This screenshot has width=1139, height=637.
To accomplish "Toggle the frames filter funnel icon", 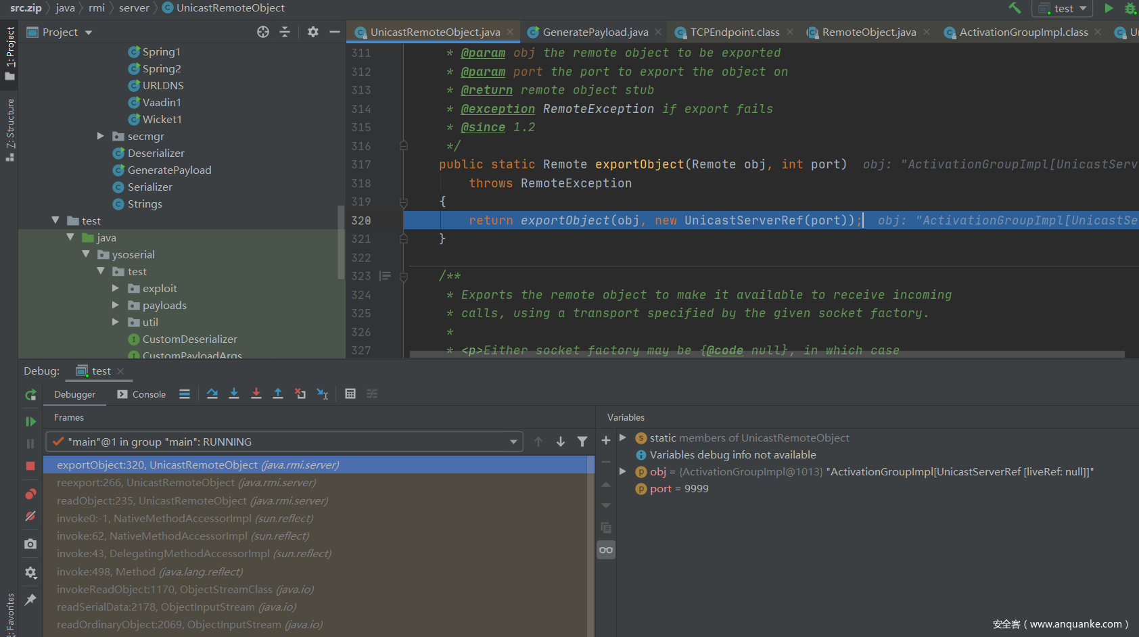I will [582, 442].
